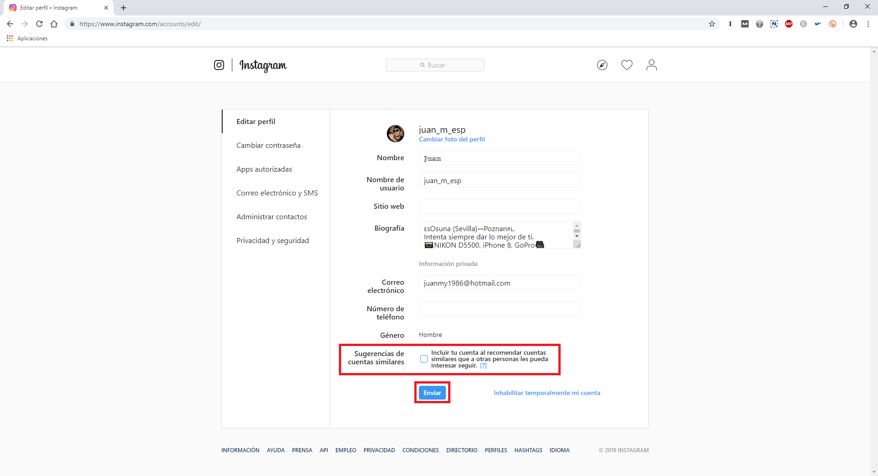Open the profile person icon in Instagram header
This screenshot has height=476, width=878.
coord(652,65)
